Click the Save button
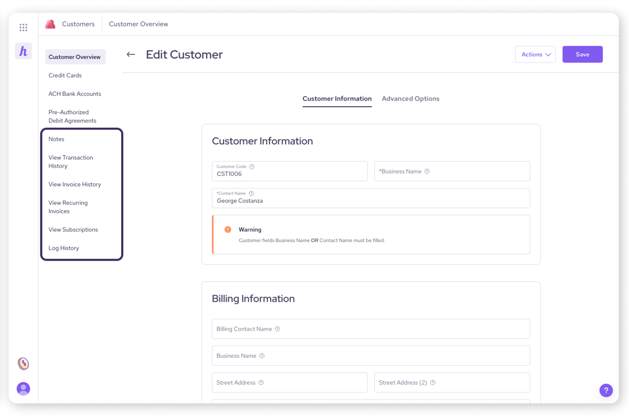This screenshot has width=629, height=419. 582,54
